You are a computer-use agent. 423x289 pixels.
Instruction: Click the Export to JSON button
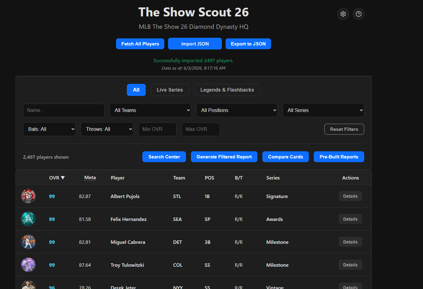(248, 44)
